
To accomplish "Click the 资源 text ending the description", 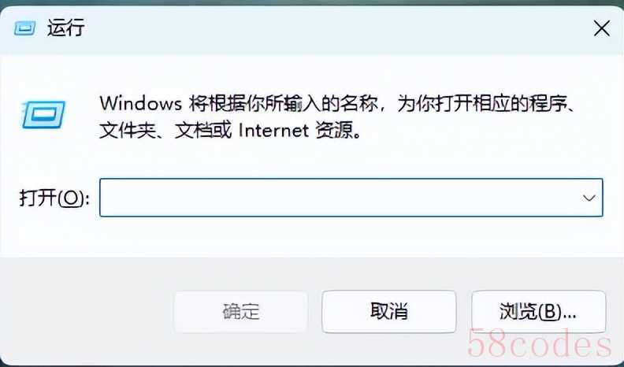I will pyautogui.click(x=334, y=131).
